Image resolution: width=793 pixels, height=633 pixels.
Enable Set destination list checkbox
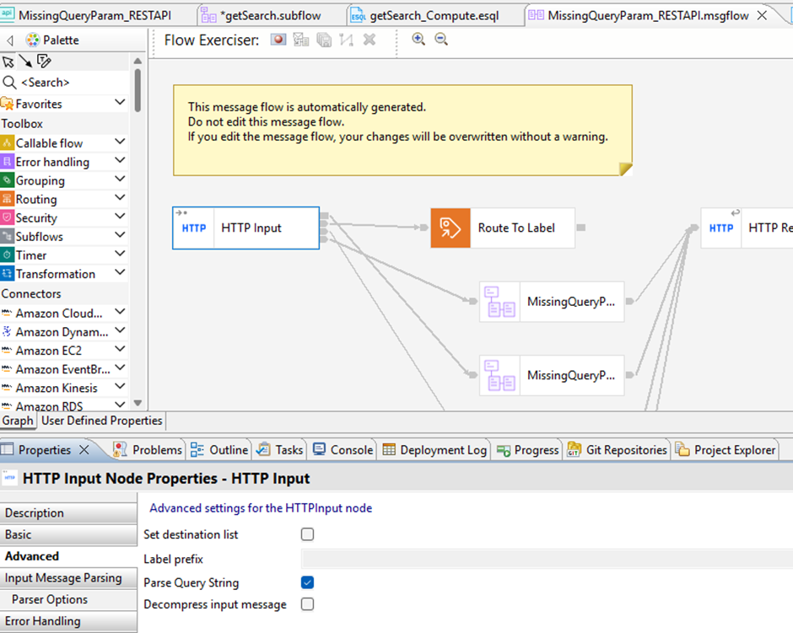(308, 534)
